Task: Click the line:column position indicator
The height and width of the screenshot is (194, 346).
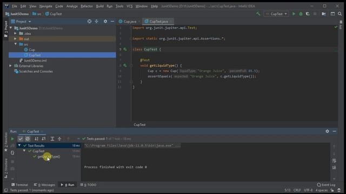Action: coord(288,190)
